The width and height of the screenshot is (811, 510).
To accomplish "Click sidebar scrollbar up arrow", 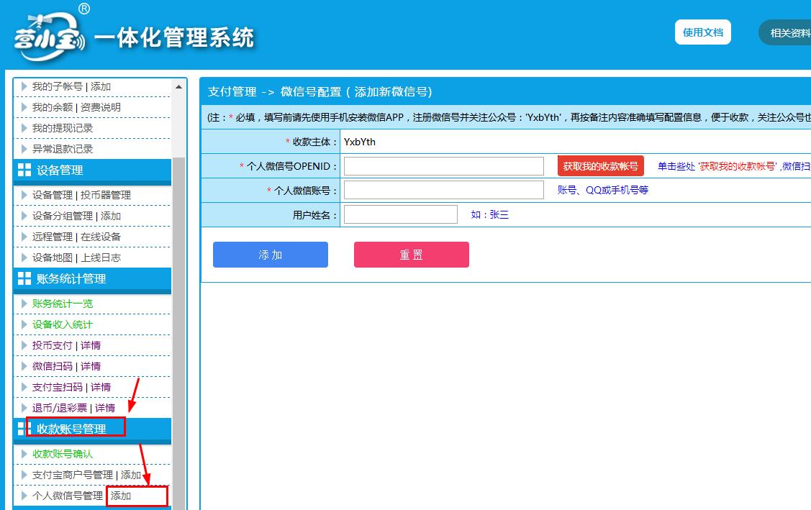I will pyautogui.click(x=179, y=87).
